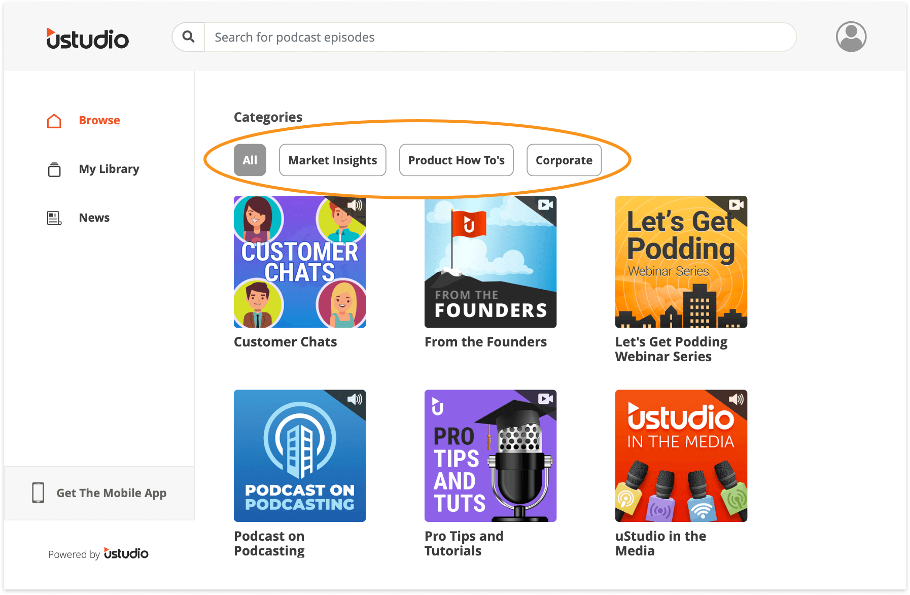Click the uStudio logo in header

(x=87, y=39)
